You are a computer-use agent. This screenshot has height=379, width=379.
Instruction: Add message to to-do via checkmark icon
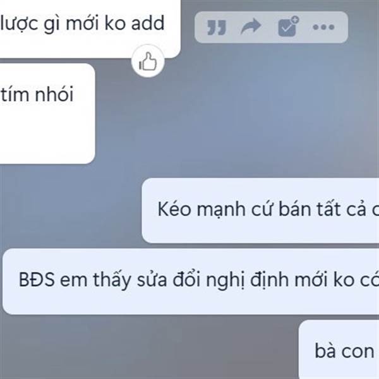289,27
